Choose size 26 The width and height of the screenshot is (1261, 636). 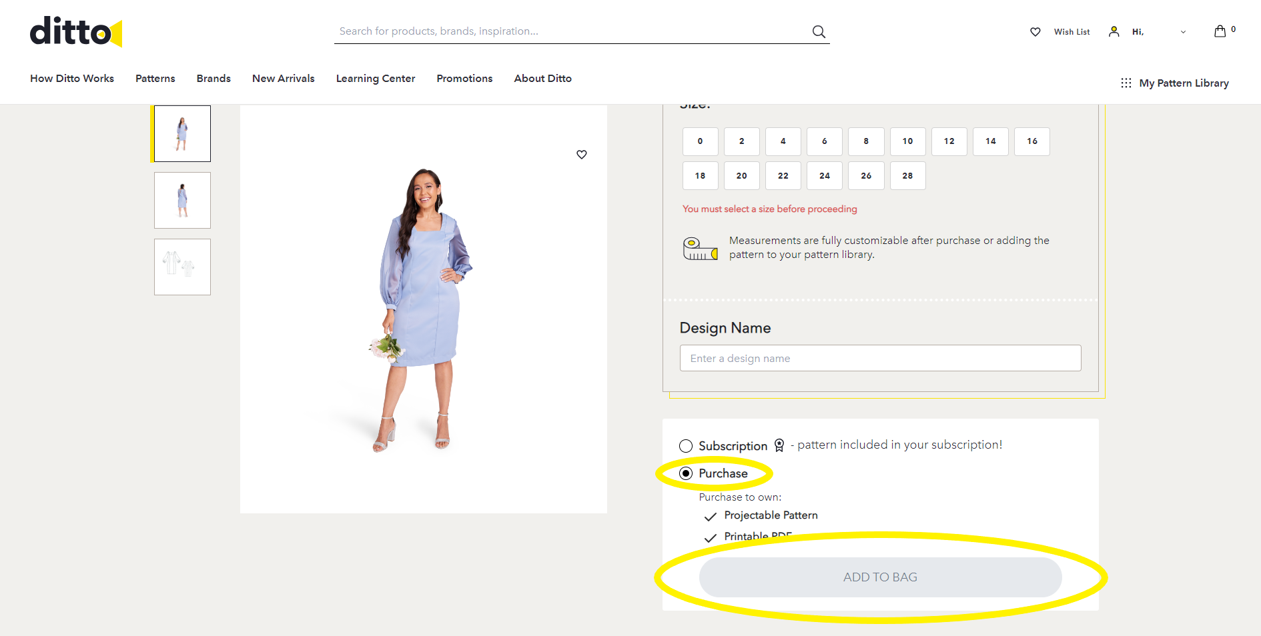point(866,176)
